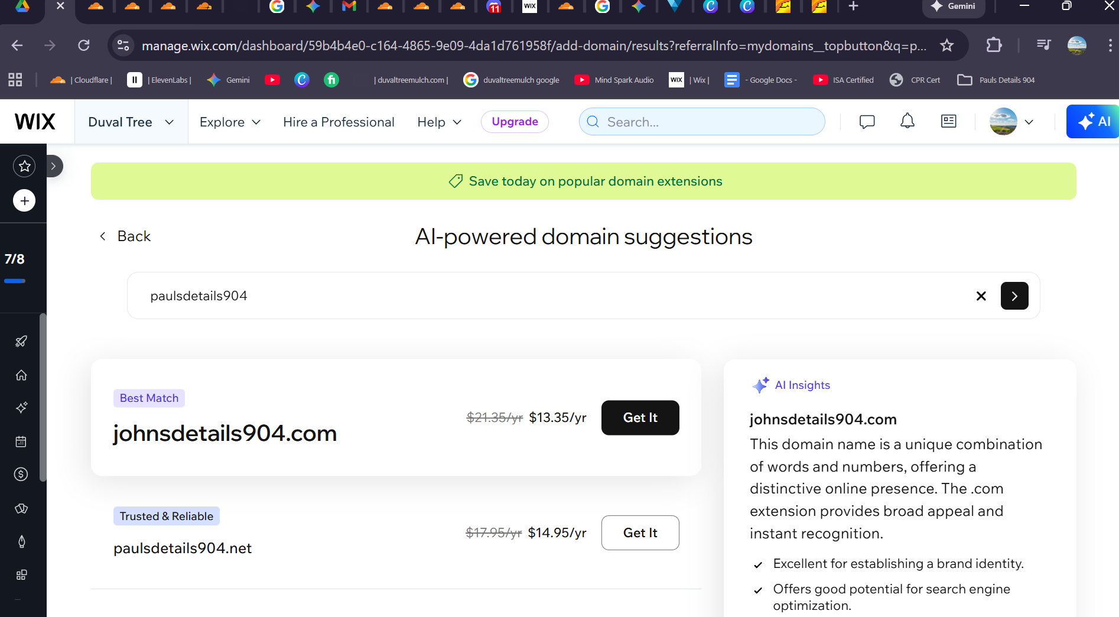Screen dimensions: 1119x617
Task: Submit the domain search with arrow button
Action: (1014, 296)
